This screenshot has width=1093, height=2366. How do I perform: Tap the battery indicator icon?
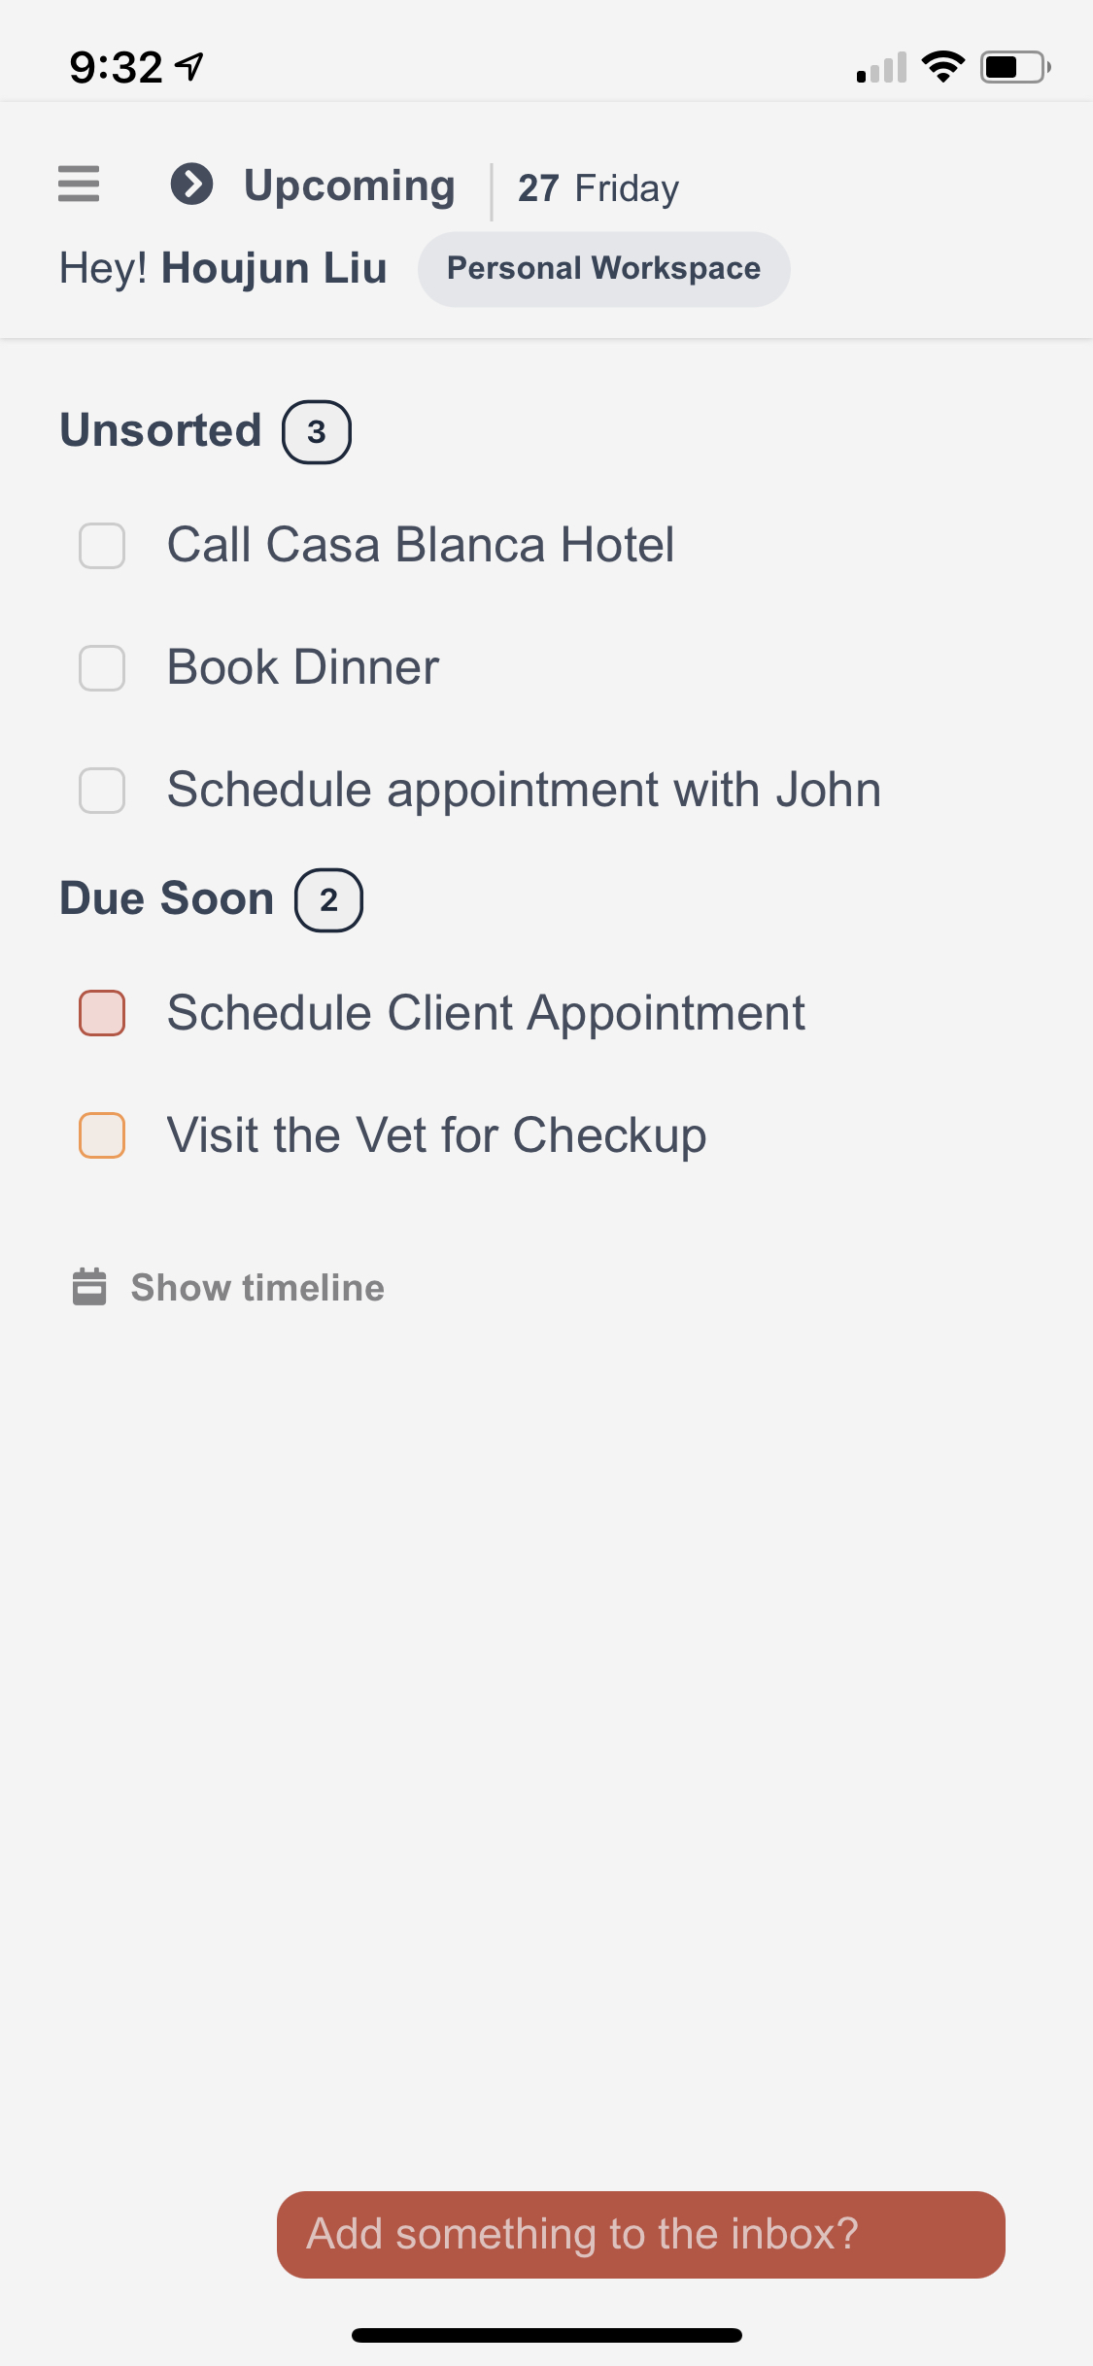click(x=1015, y=67)
